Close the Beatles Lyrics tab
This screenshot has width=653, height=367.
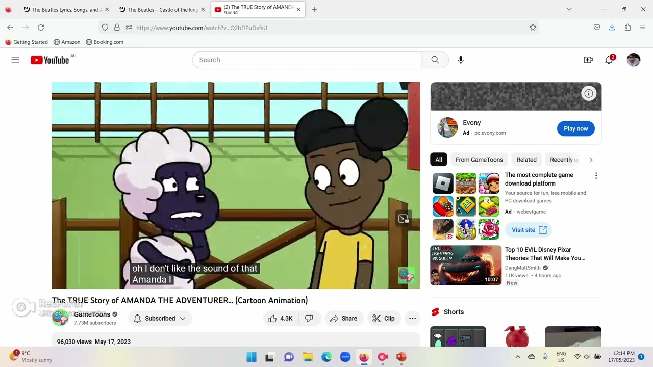click(107, 9)
